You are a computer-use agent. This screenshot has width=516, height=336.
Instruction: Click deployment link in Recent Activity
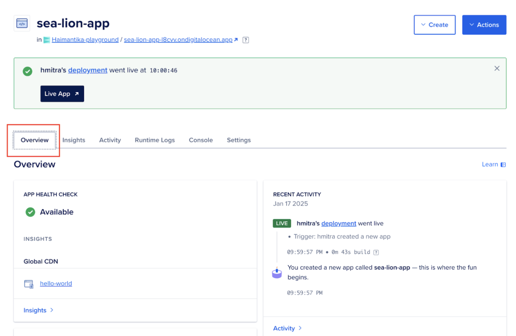coord(339,223)
